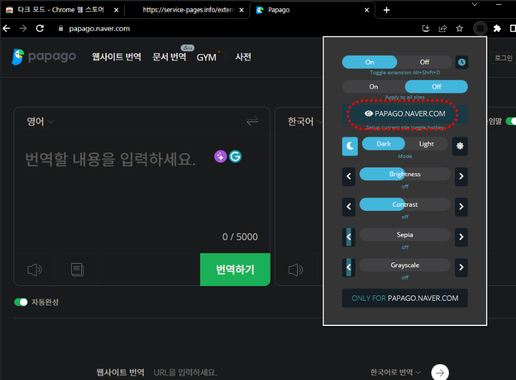
Task: Open 문서 번역 menu item
Action: point(169,57)
